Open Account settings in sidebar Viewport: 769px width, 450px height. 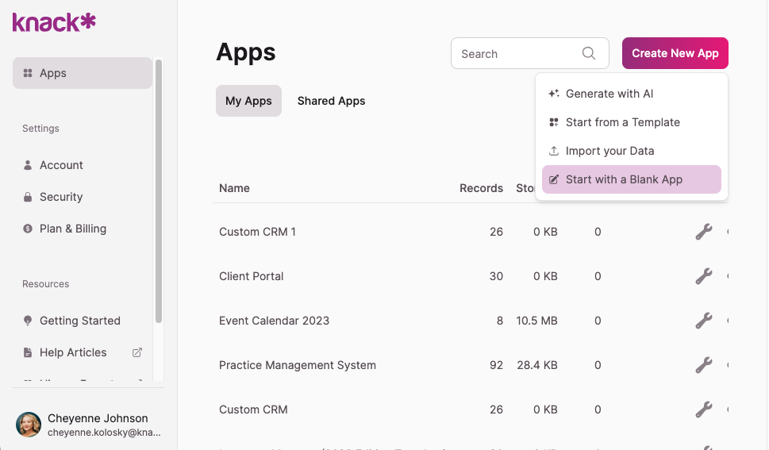click(61, 165)
